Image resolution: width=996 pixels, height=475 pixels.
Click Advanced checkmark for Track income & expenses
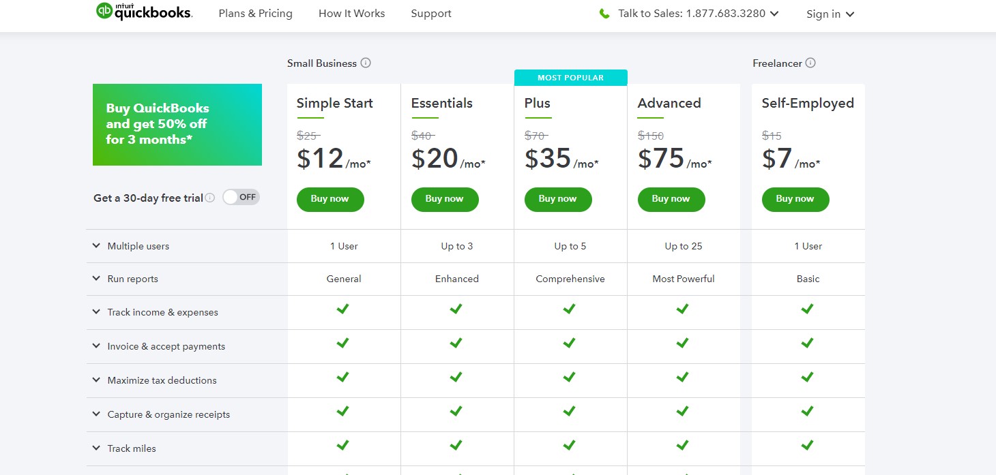(683, 309)
